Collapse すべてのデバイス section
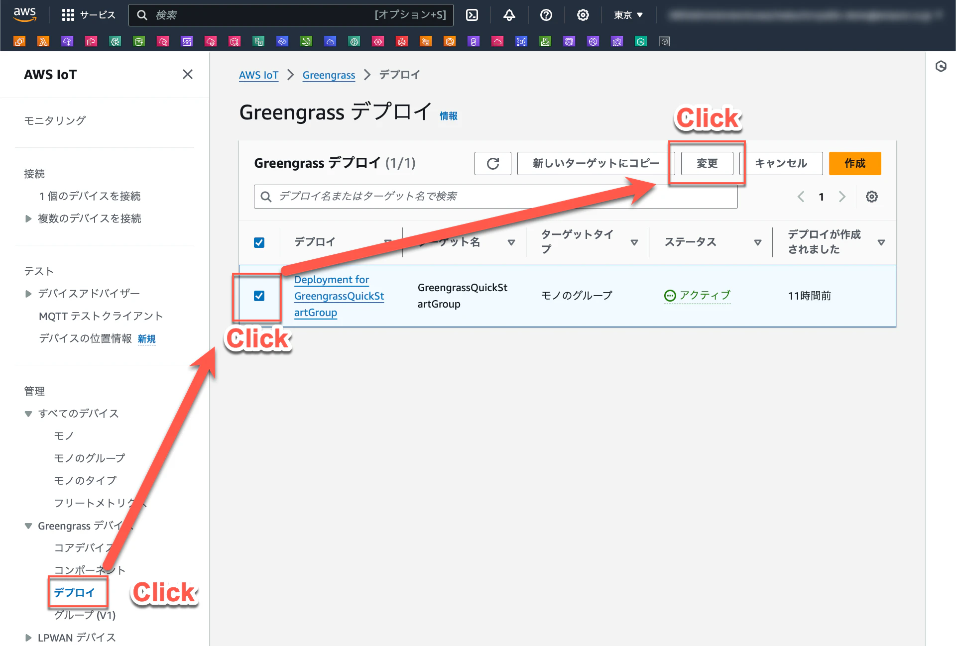Image resolution: width=956 pixels, height=646 pixels. click(x=28, y=414)
